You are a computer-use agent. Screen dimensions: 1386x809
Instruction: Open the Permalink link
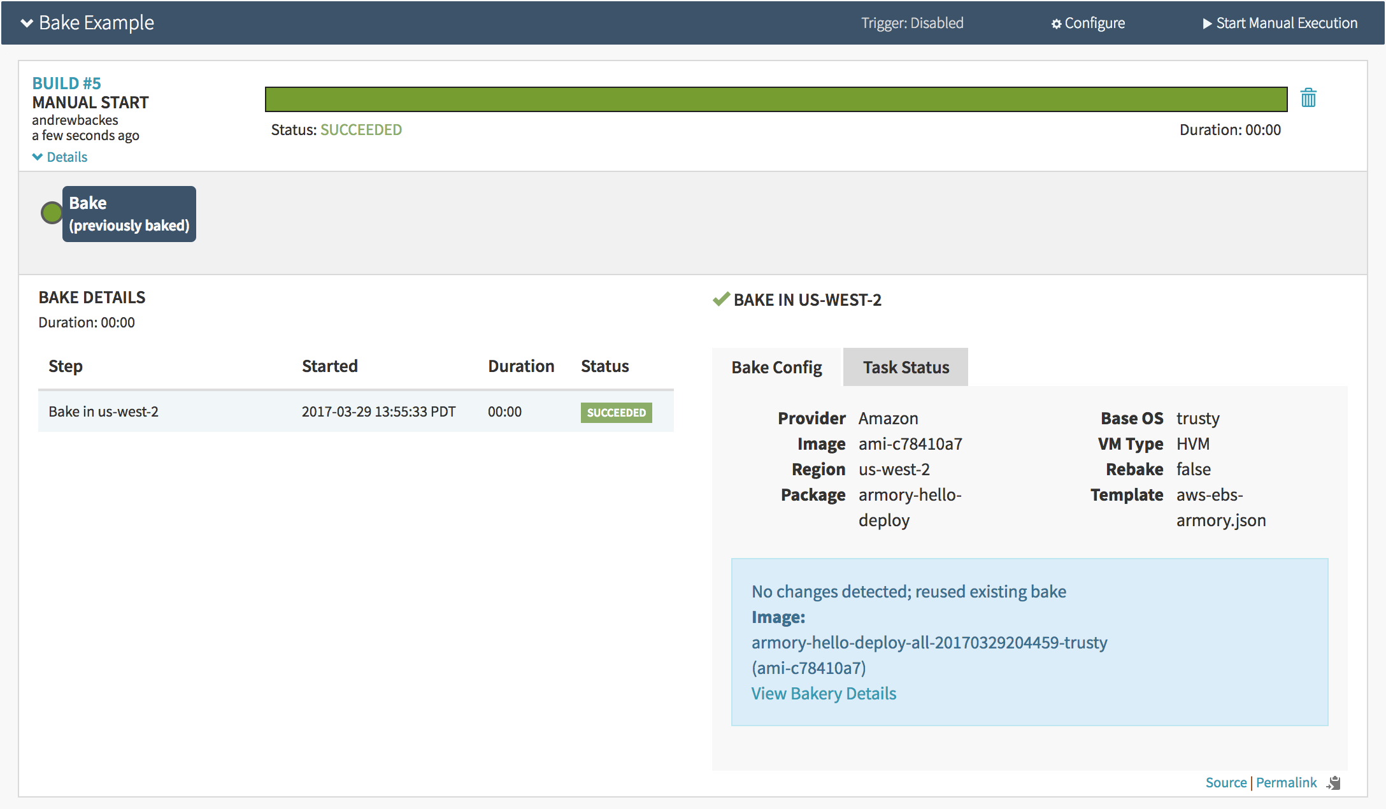[x=1285, y=783]
